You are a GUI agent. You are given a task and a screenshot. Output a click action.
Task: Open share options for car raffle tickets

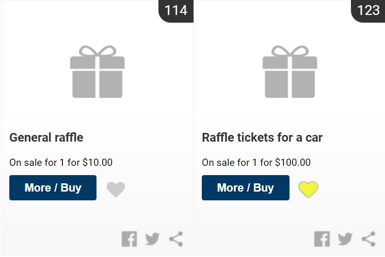pos(368,239)
